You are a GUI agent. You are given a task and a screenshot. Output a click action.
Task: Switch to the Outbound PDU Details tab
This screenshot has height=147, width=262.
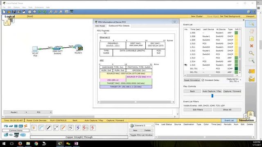pos(119,26)
